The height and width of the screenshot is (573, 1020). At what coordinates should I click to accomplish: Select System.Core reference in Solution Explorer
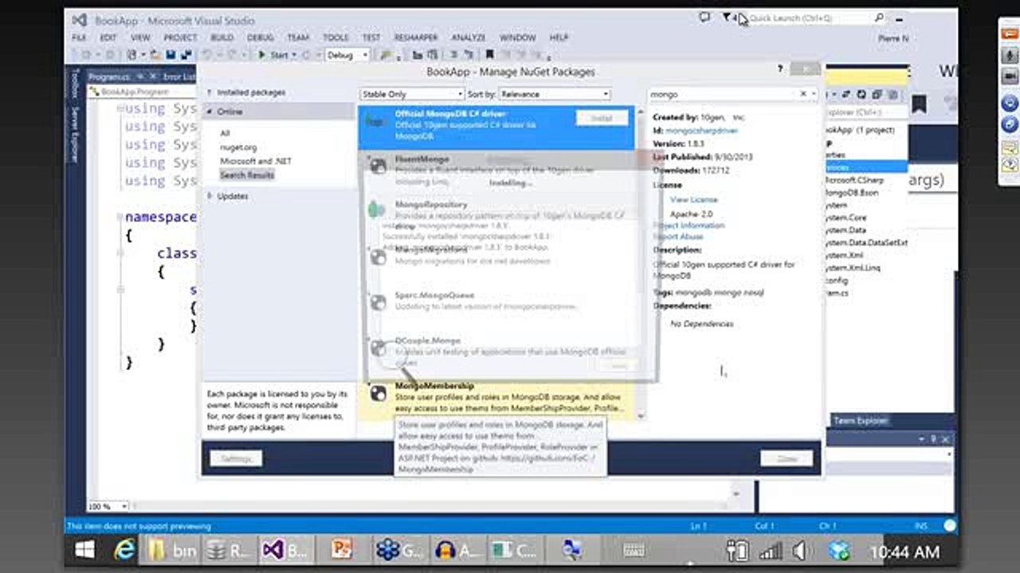click(846, 217)
